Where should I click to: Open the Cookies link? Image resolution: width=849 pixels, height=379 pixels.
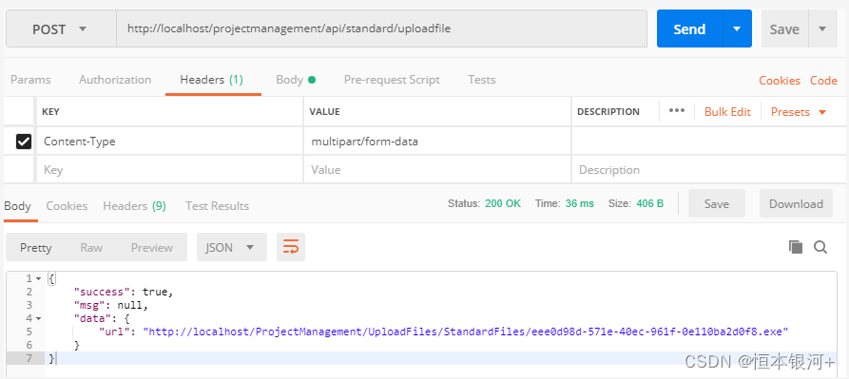[780, 81]
